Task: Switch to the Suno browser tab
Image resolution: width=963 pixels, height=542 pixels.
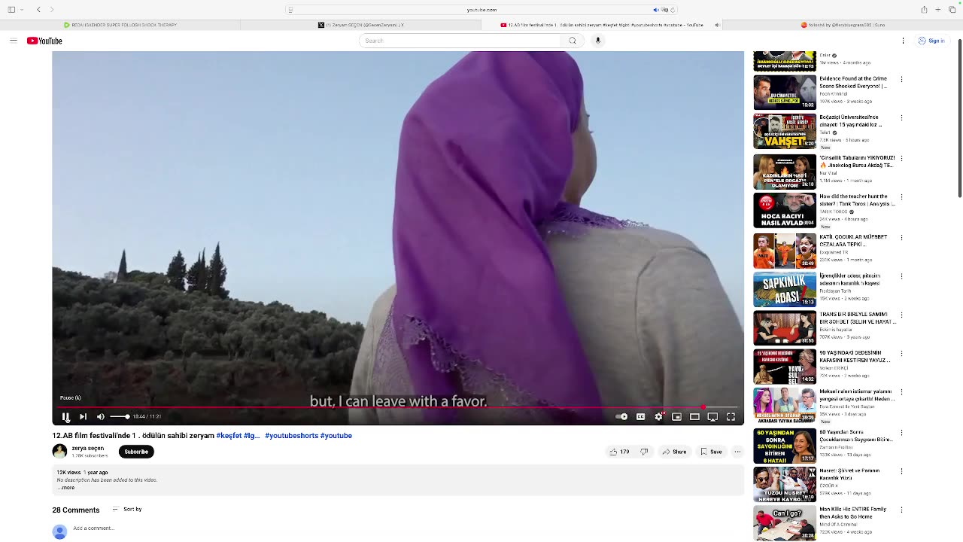Action: 843,25
